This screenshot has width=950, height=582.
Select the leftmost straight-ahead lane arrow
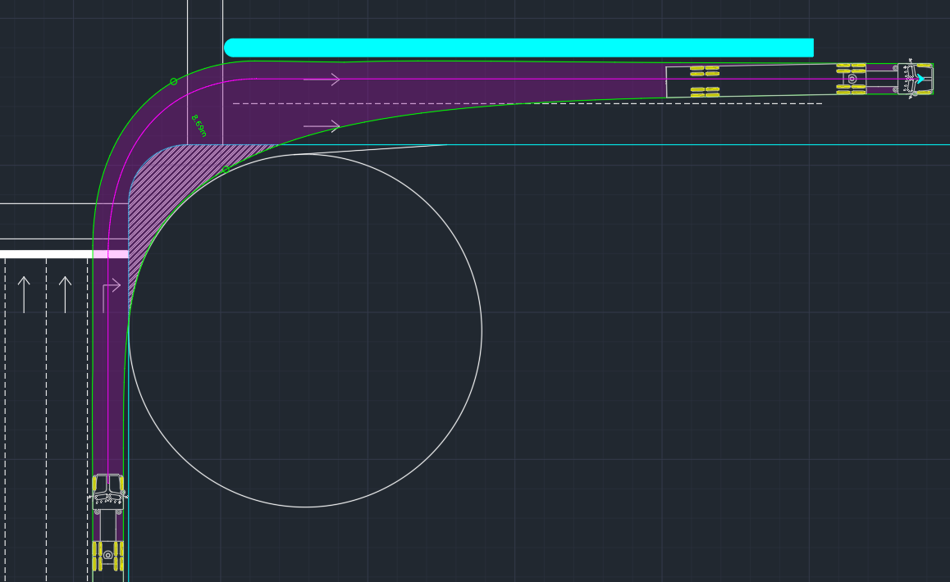coord(24,294)
